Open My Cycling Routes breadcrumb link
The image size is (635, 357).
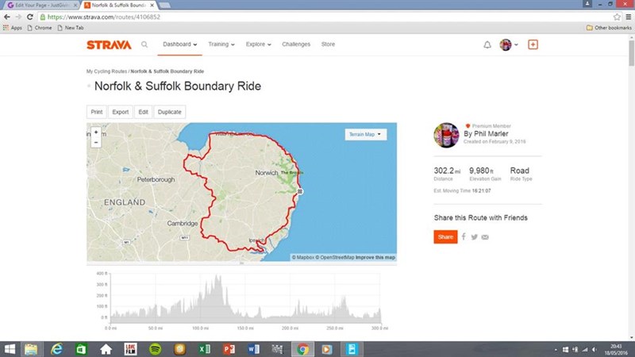click(106, 71)
